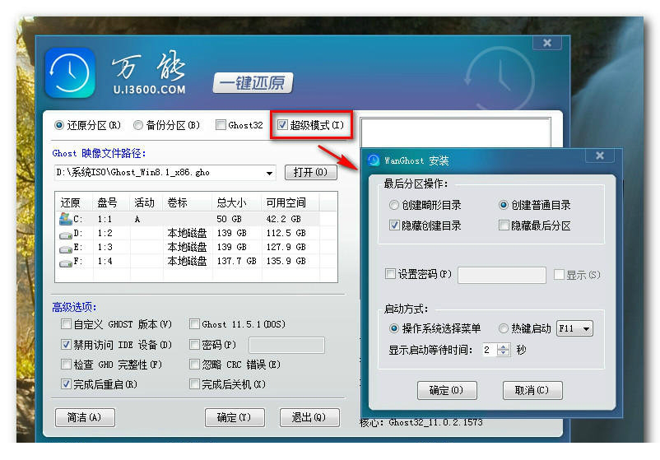Toggle 隐藏创建目录 checkbox
This screenshot has height=460, width=660.
point(394,225)
